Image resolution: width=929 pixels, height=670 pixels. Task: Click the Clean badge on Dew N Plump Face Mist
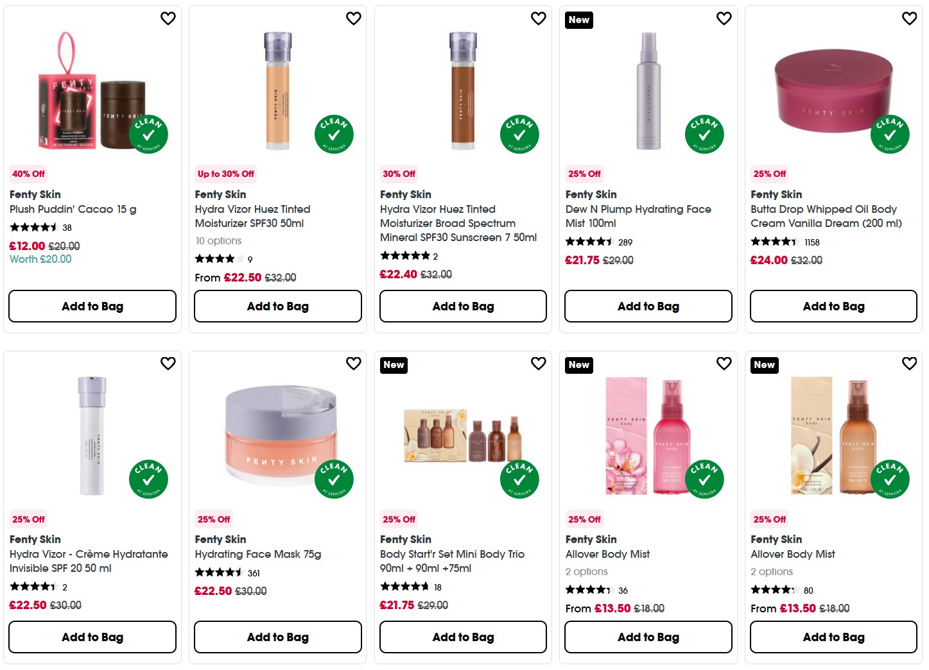(704, 134)
